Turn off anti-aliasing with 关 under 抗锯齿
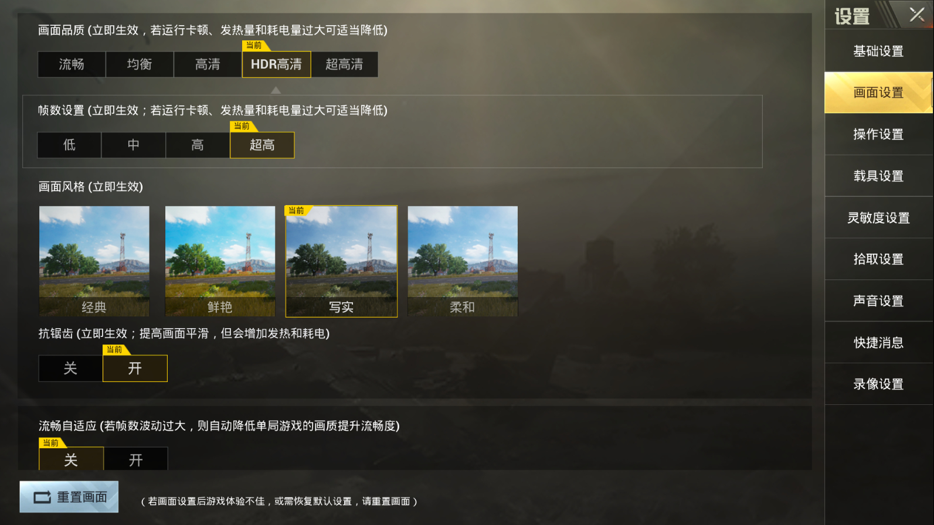 coord(70,369)
